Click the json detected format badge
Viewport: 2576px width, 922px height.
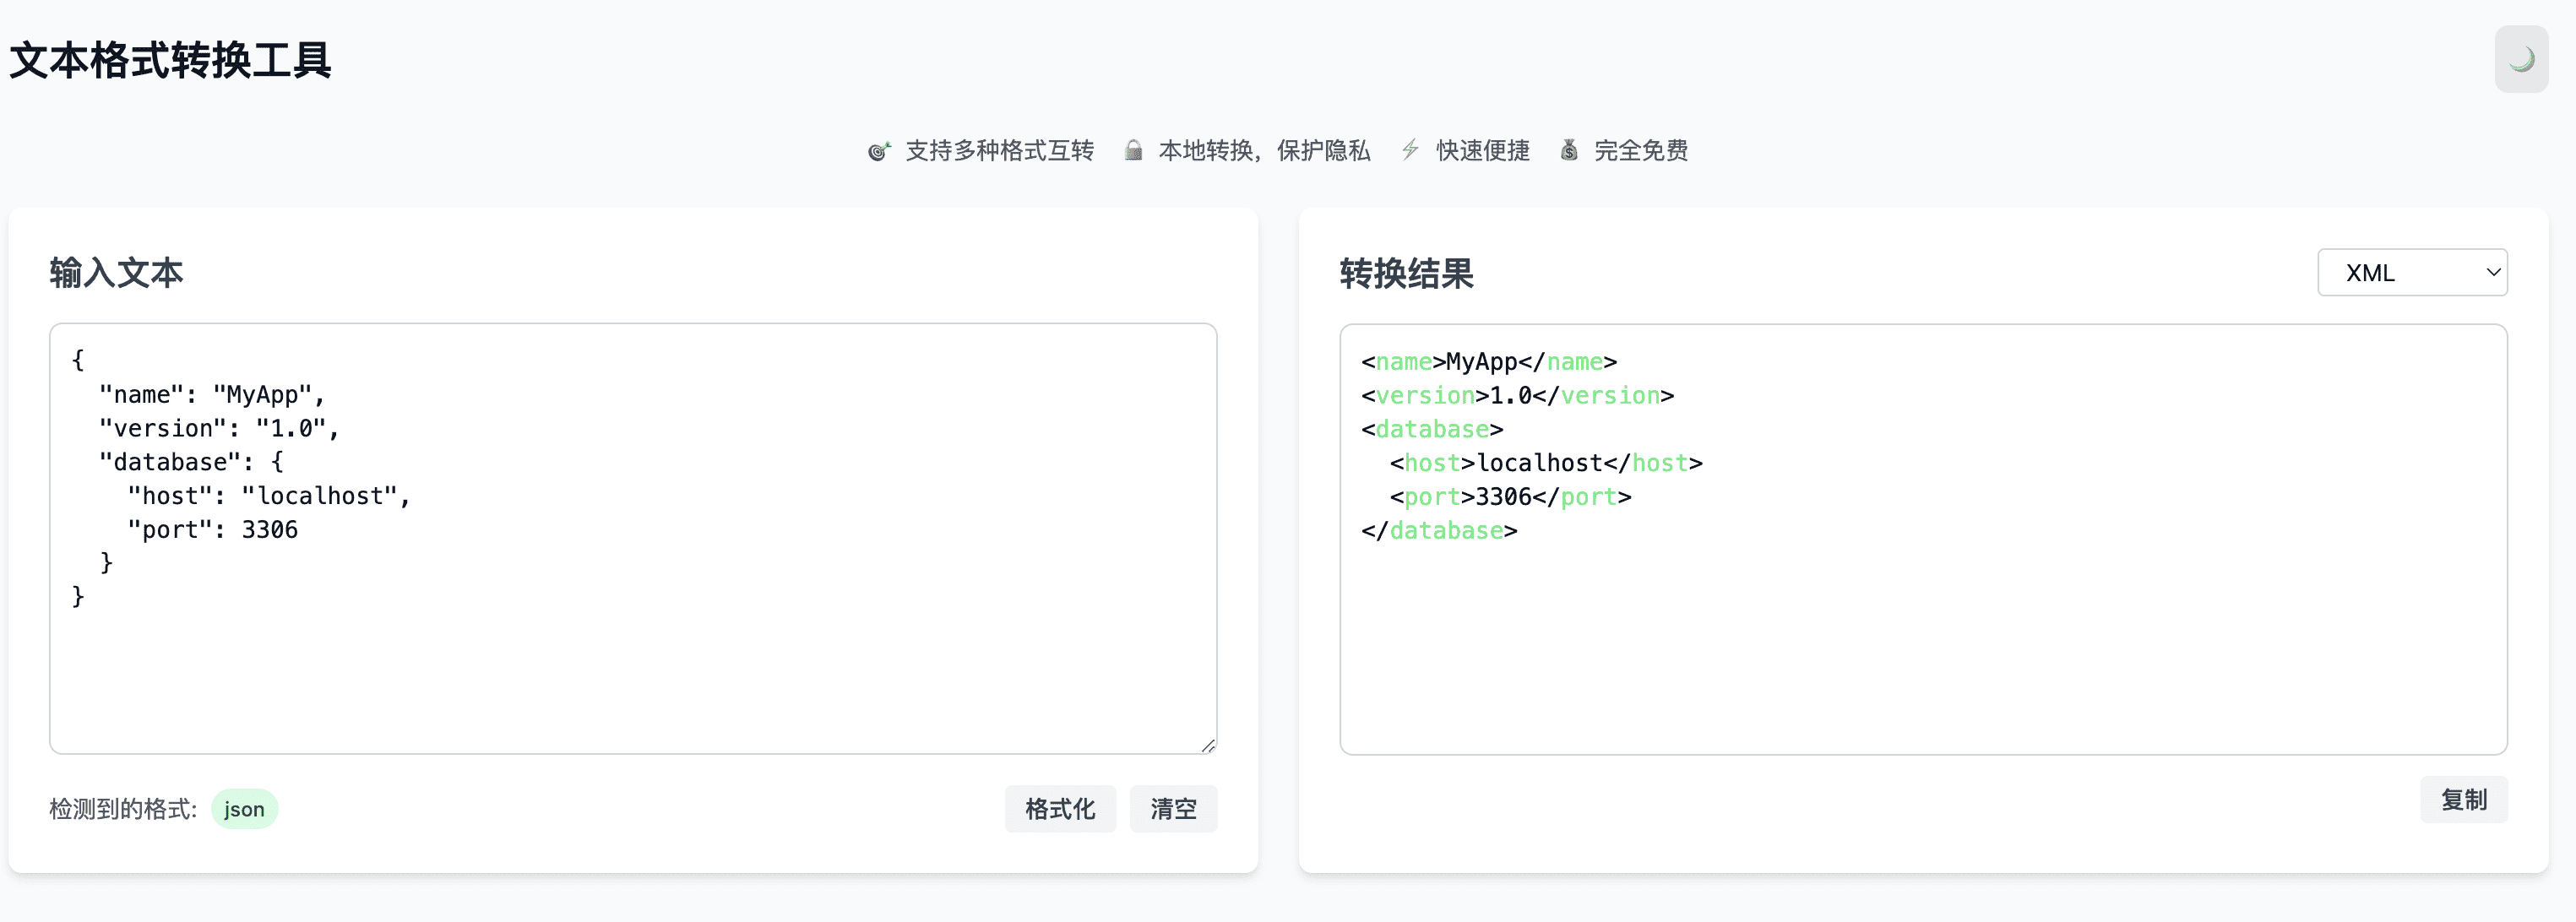tap(244, 809)
